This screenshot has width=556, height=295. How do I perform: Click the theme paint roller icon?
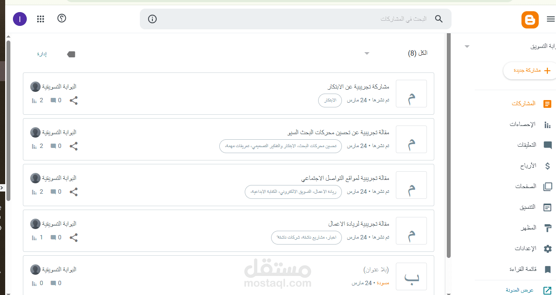(x=547, y=228)
